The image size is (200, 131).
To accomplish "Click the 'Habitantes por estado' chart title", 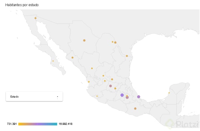I will click(x=22, y=5).
